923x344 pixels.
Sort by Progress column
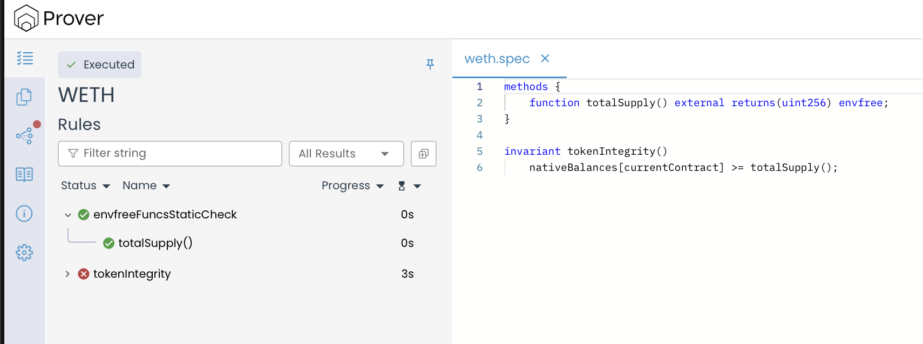(352, 185)
